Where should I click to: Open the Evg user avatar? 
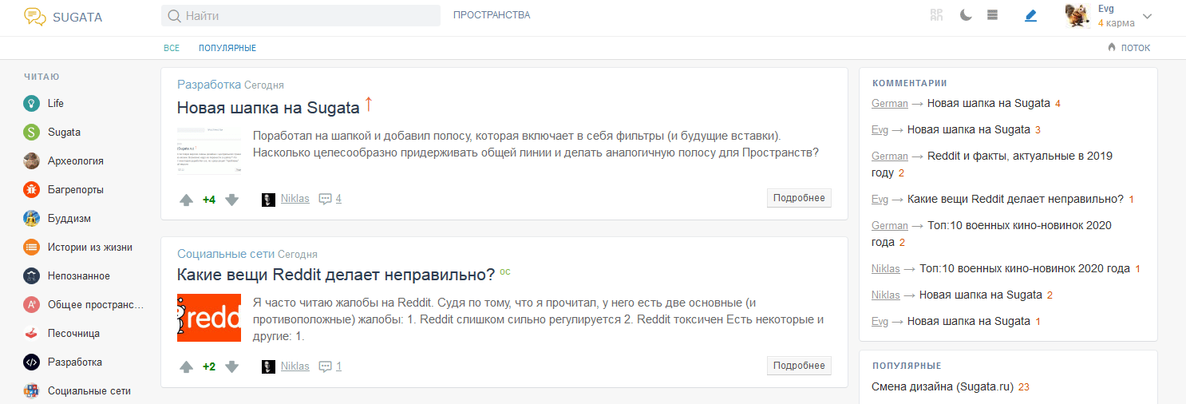[x=1077, y=16]
